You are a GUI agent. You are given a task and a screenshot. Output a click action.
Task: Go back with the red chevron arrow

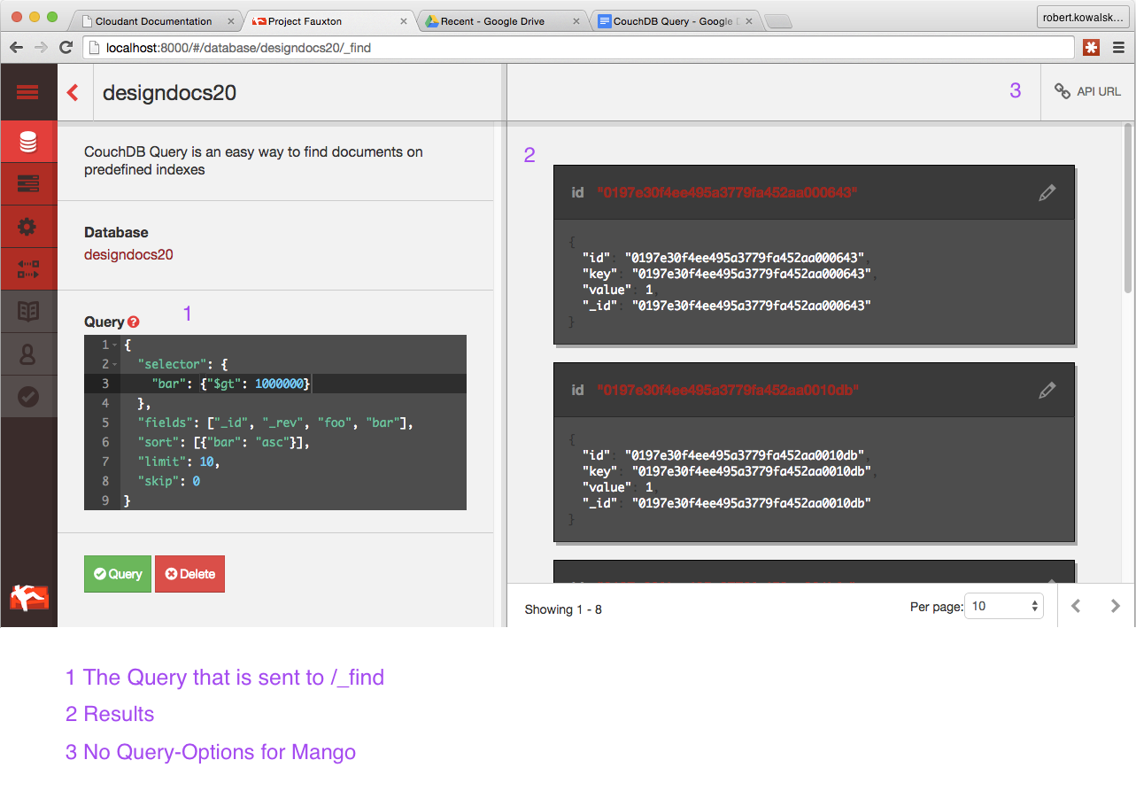pyautogui.click(x=73, y=92)
